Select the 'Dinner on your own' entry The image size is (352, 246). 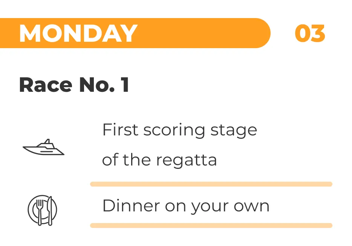[x=186, y=206]
